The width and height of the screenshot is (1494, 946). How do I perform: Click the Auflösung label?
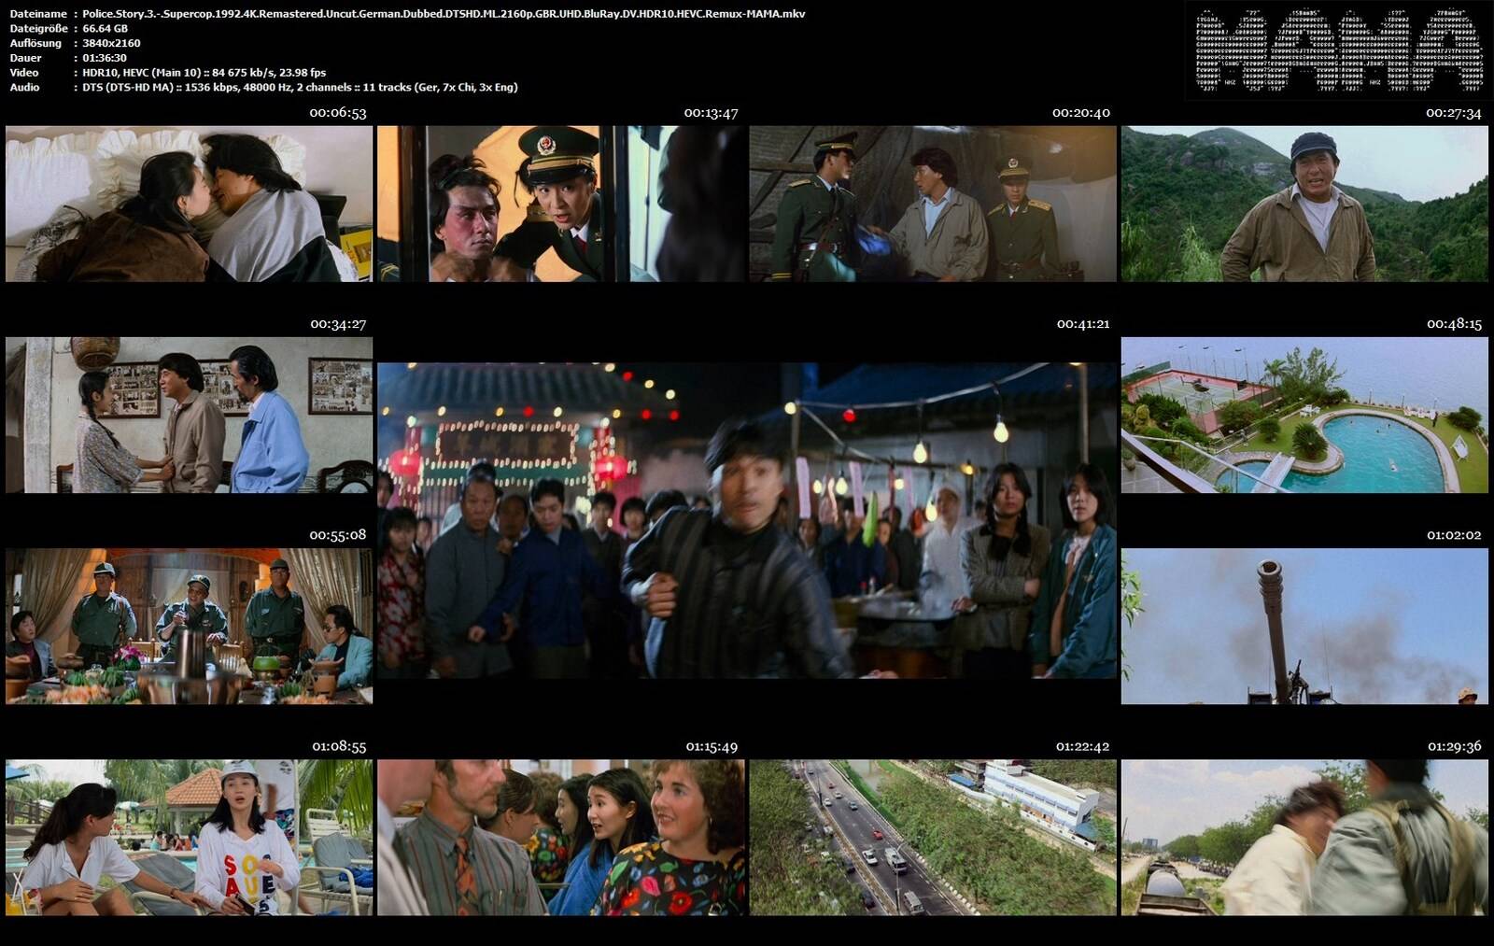click(x=35, y=43)
